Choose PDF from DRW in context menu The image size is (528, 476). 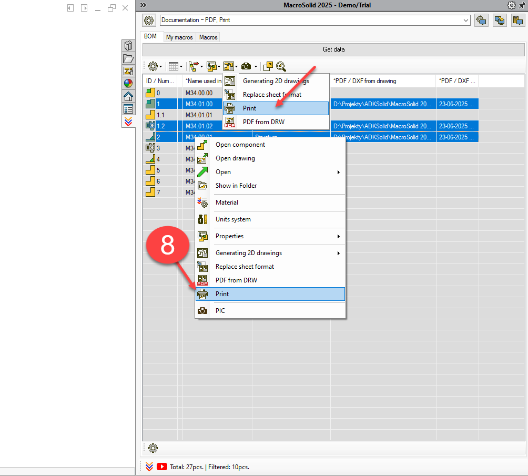(270, 280)
